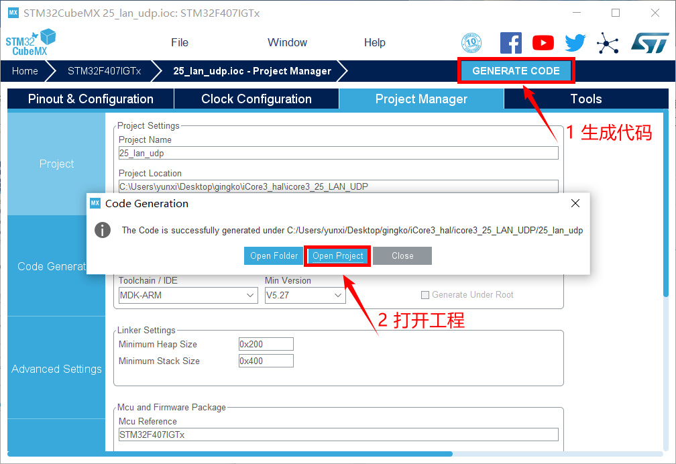676x464 pixels.
Task: Open the 10 years anniversary badge icon
Action: [x=471, y=43]
